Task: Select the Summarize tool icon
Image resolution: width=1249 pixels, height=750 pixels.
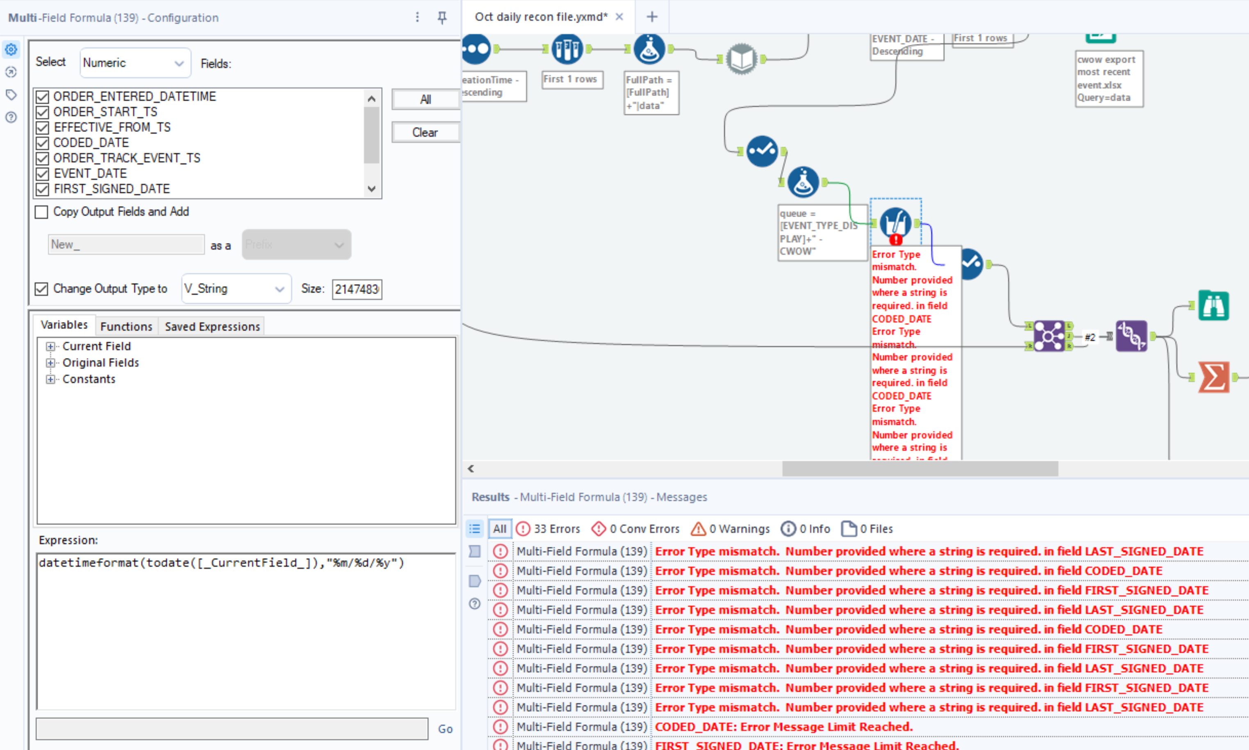Action: [1213, 377]
